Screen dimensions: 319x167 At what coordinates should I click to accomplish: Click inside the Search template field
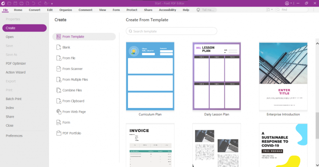pyautogui.click(x=171, y=31)
